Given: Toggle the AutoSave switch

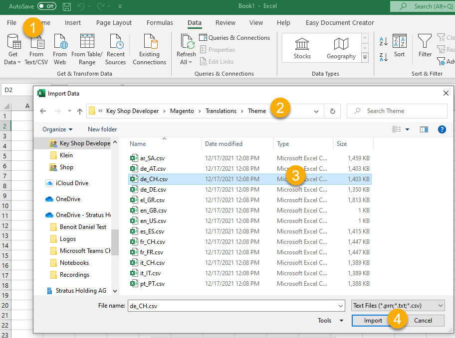Looking at the screenshot, I should point(47,6).
